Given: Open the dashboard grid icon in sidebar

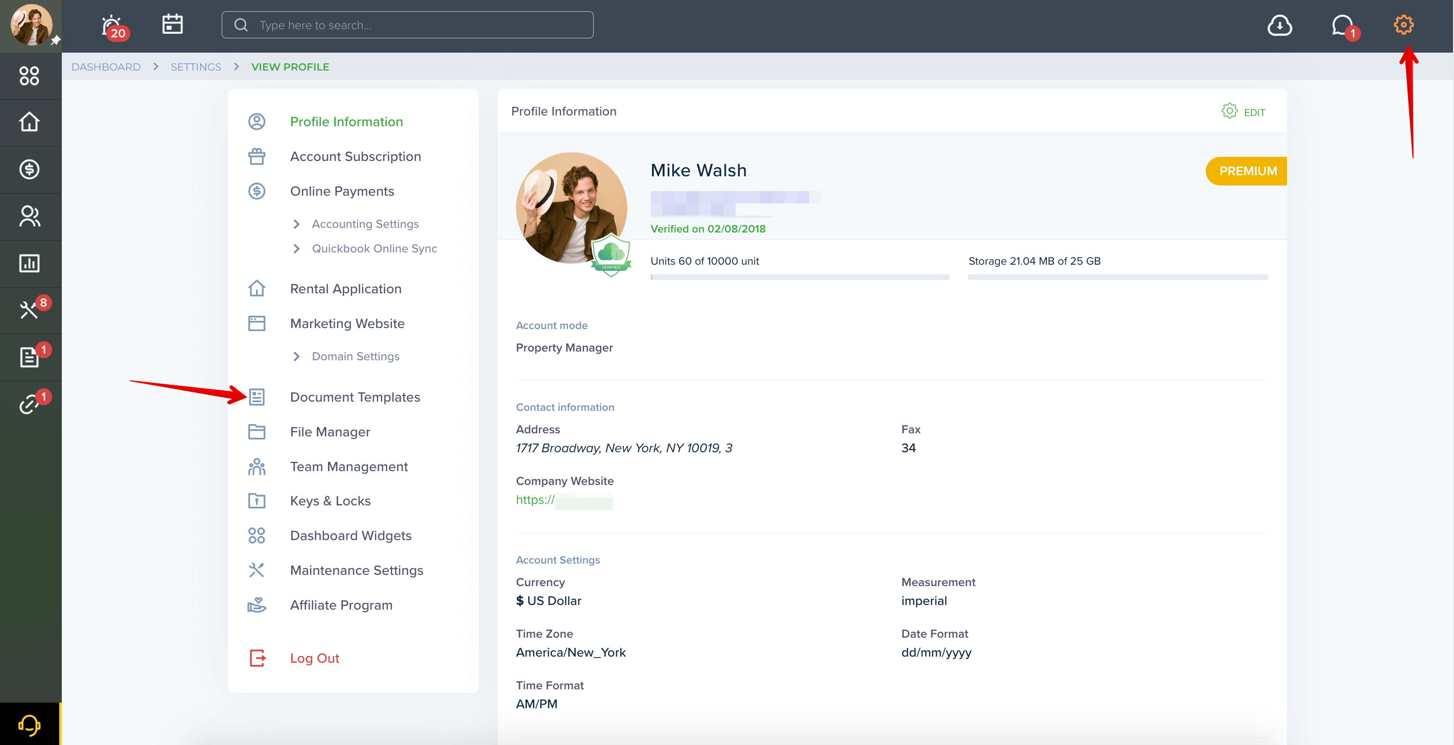Looking at the screenshot, I should pyautogui.click(x=29, y=76).
